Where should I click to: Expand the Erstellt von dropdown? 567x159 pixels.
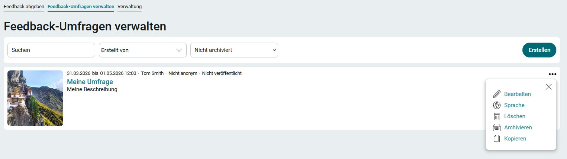pyautogui.click(x=142, y=50)
